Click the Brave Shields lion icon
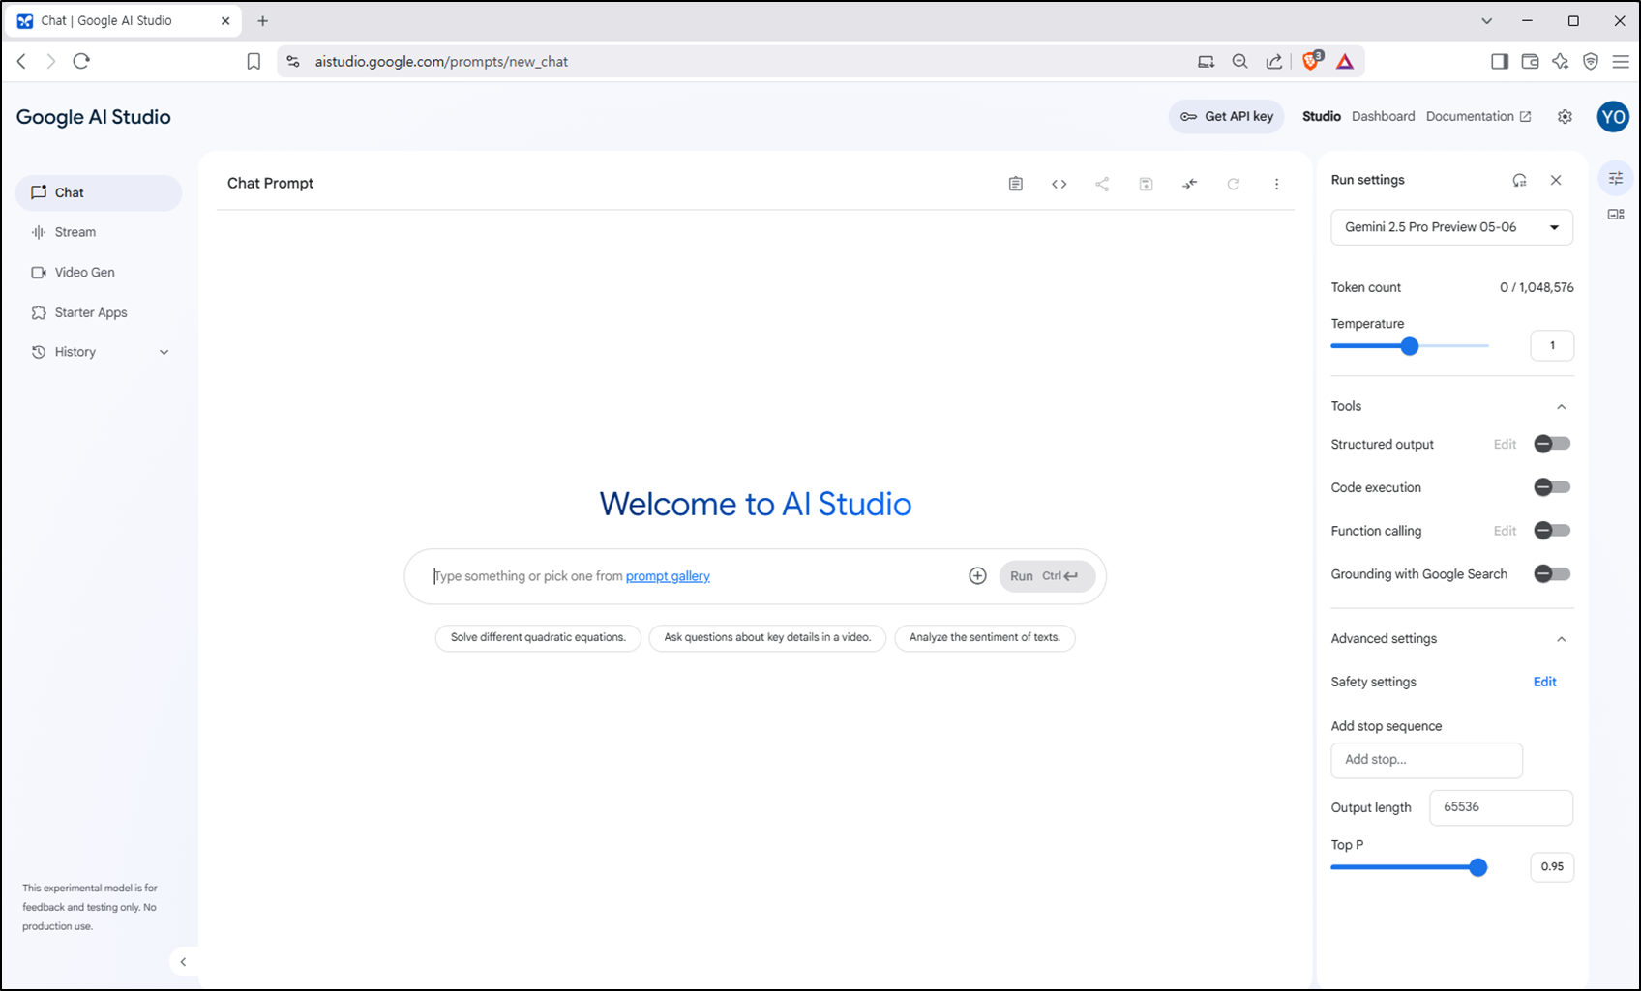The width and height of the screenshot is (1641, 991). 1312,61
